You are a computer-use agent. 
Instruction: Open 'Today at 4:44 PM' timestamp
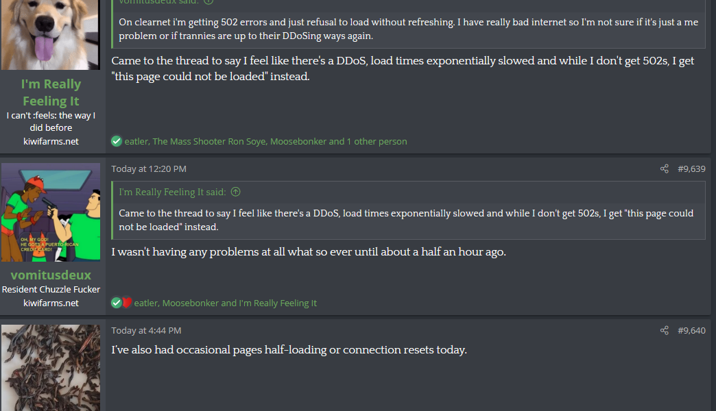pos(146,330)
